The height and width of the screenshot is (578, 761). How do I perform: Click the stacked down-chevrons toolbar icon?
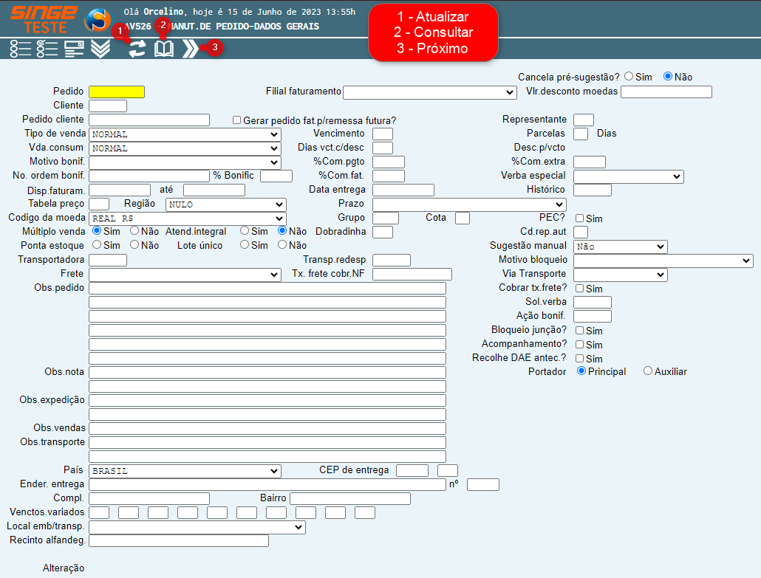[100, 49]
